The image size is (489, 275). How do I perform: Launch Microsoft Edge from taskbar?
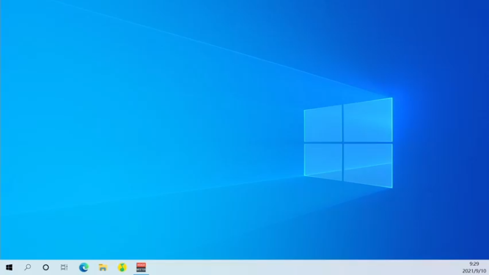(x=84, y=267)
